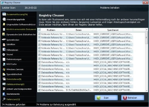Sort by the Speicherort column header
The width and height of the screenshot is (149, 107).
tap(113, 30)
